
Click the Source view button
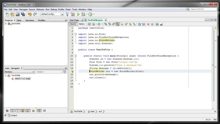click(73, 24)
